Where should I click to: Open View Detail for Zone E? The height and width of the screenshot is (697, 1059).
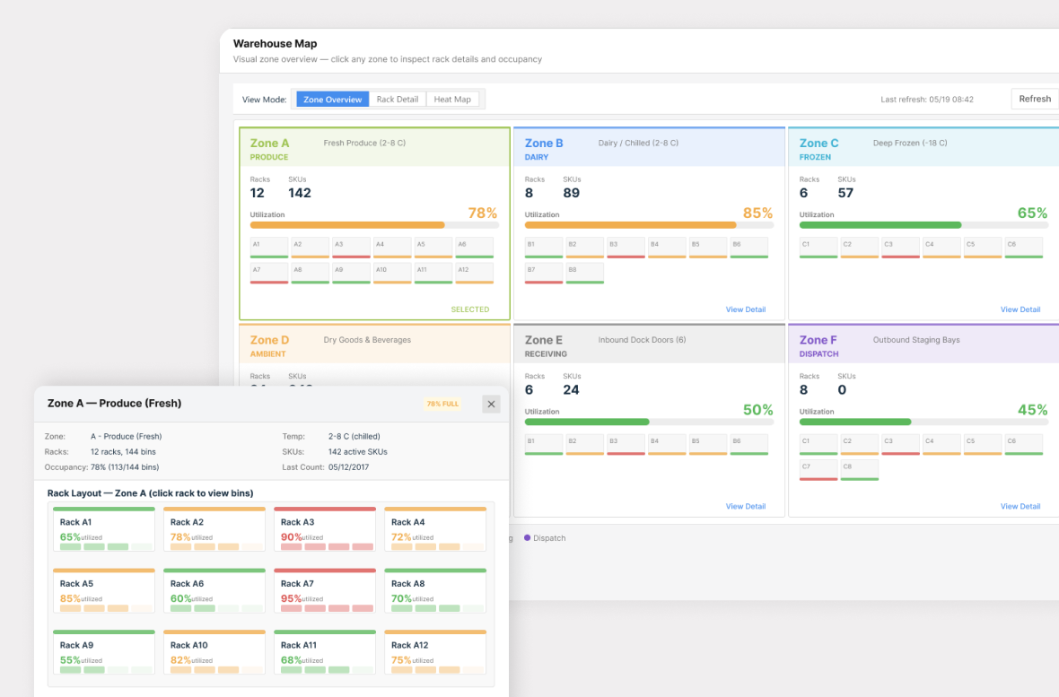coord(746,506)
